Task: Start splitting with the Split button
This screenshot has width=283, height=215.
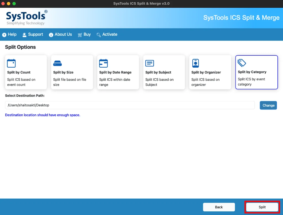Action: 262,207
